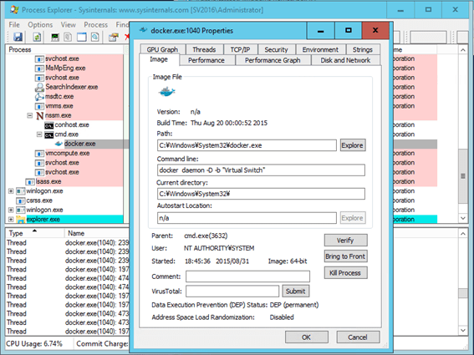The image size is (474, 355).
Task: Click the Current directory text field
Action: (x=261, y=194)
